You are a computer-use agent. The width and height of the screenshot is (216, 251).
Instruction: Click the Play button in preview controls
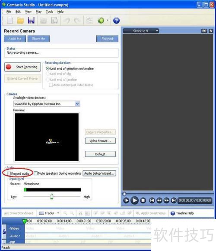point(134,200)
